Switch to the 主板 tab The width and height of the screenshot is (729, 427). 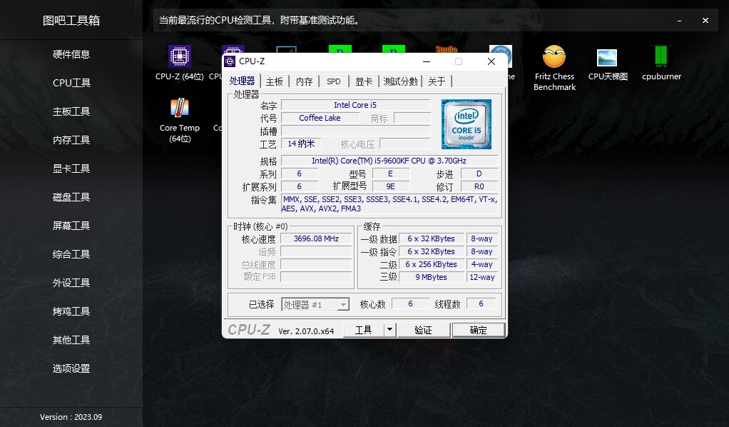click(x=274, y=81)
